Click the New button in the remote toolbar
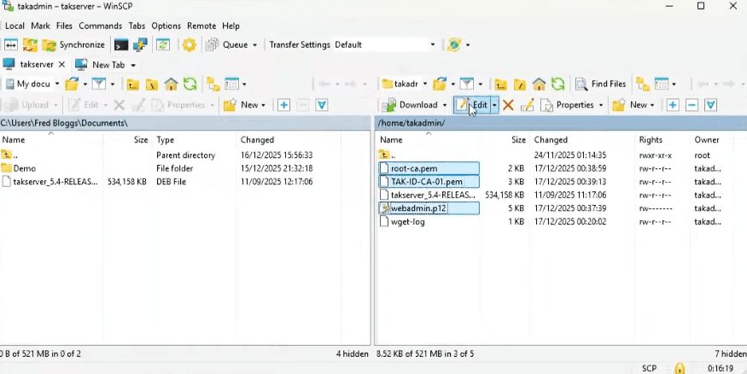747x374 pixels. (633, 105)
